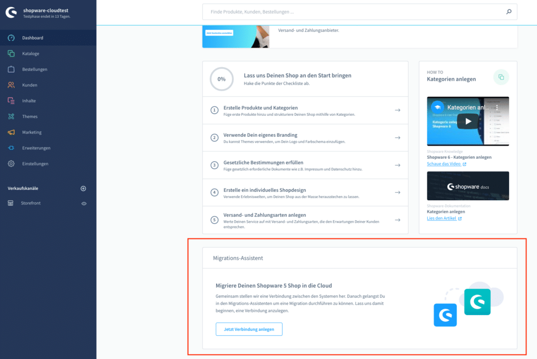Screen dimensions: 537x359
Task: Open Themes in the sidebar
Action: click(x=48, y=116)
